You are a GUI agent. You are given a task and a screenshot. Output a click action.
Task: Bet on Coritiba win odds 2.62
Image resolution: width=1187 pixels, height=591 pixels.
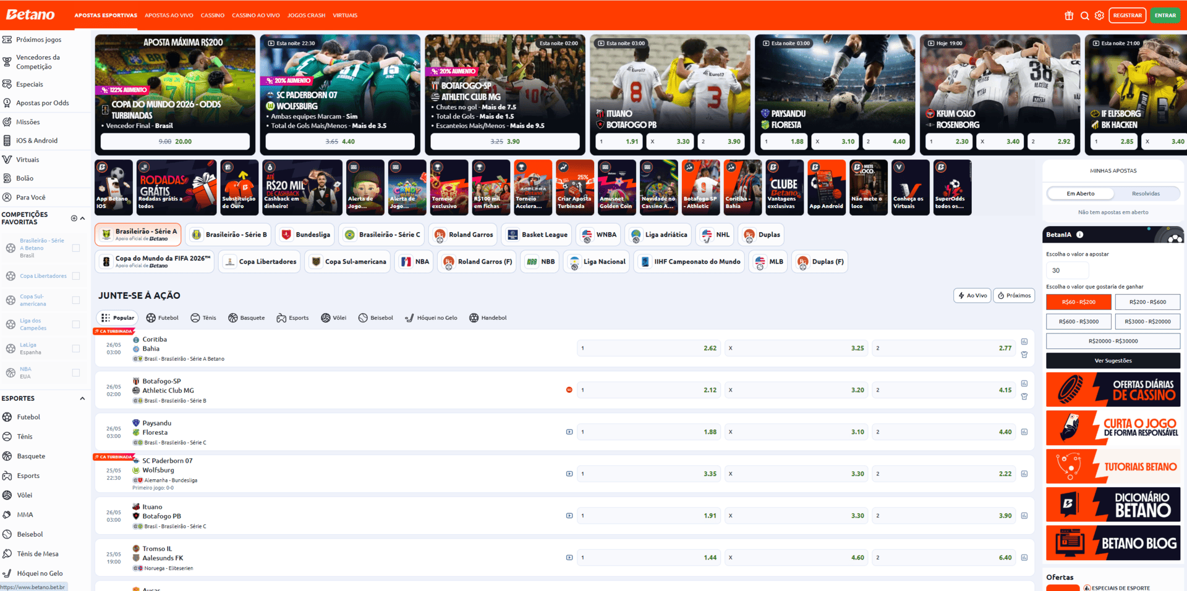point(649,348)
